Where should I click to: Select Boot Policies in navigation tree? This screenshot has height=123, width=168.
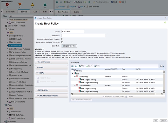coord(15,46)
